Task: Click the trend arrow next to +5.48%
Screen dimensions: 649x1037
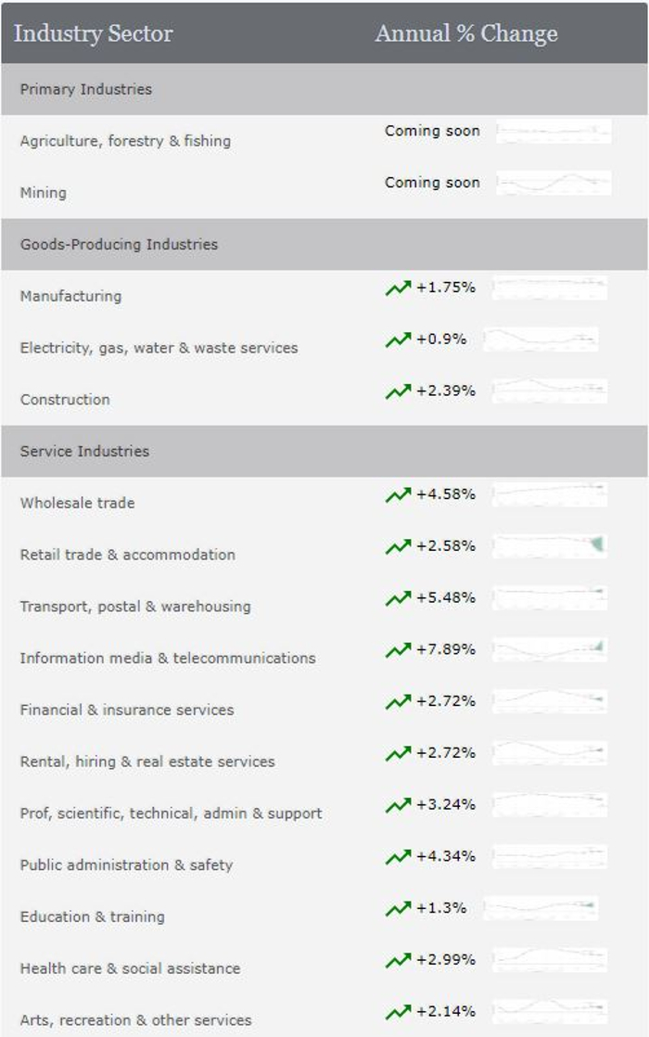Action: tap(398, 598)
